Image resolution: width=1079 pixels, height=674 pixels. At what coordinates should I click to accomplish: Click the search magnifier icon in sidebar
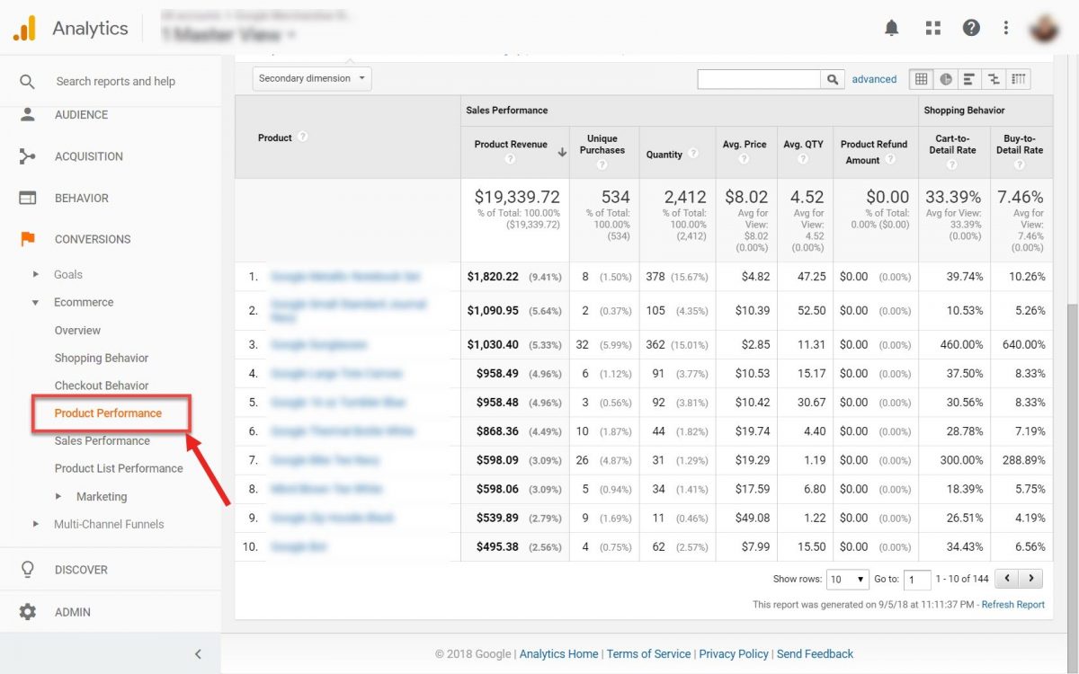click(27, 82)
